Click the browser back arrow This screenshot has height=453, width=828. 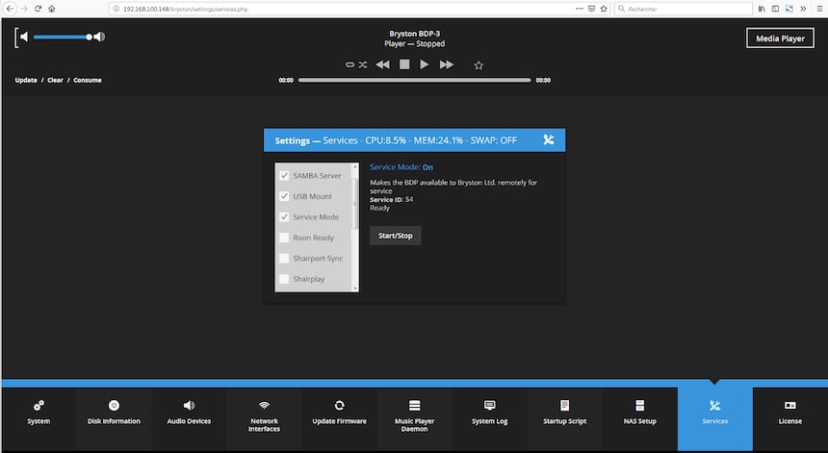(x=10, y=9)
